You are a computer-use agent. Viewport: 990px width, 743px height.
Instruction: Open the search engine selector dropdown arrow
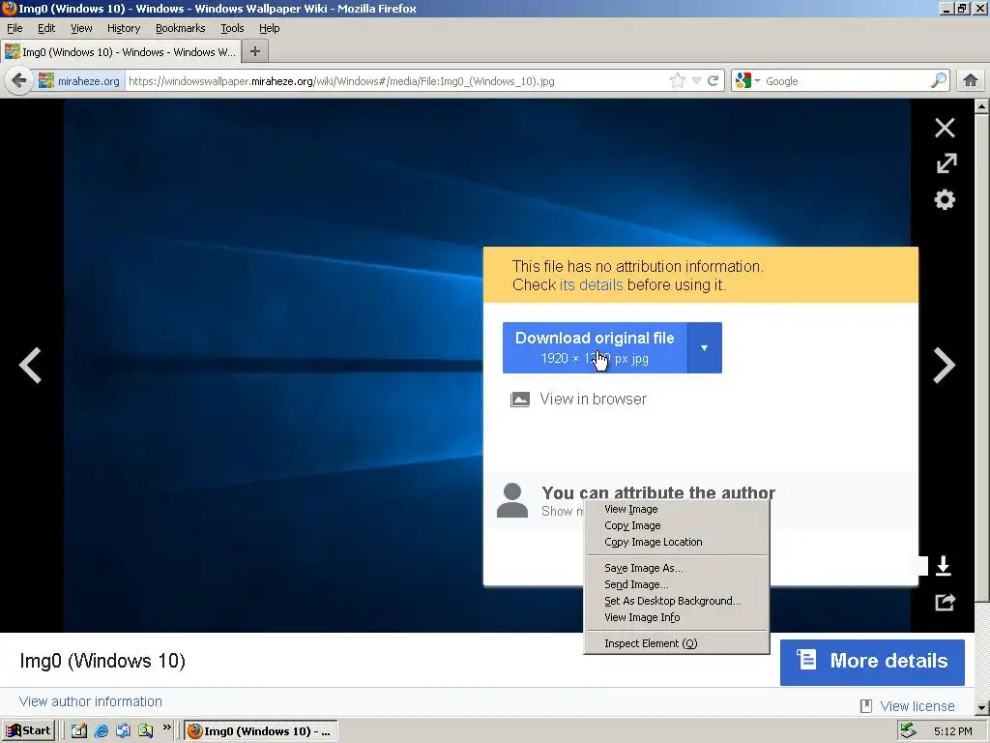click(x=757, y=81)
